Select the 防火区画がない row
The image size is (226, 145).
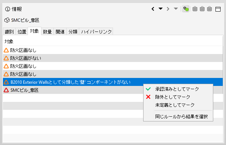113,58
